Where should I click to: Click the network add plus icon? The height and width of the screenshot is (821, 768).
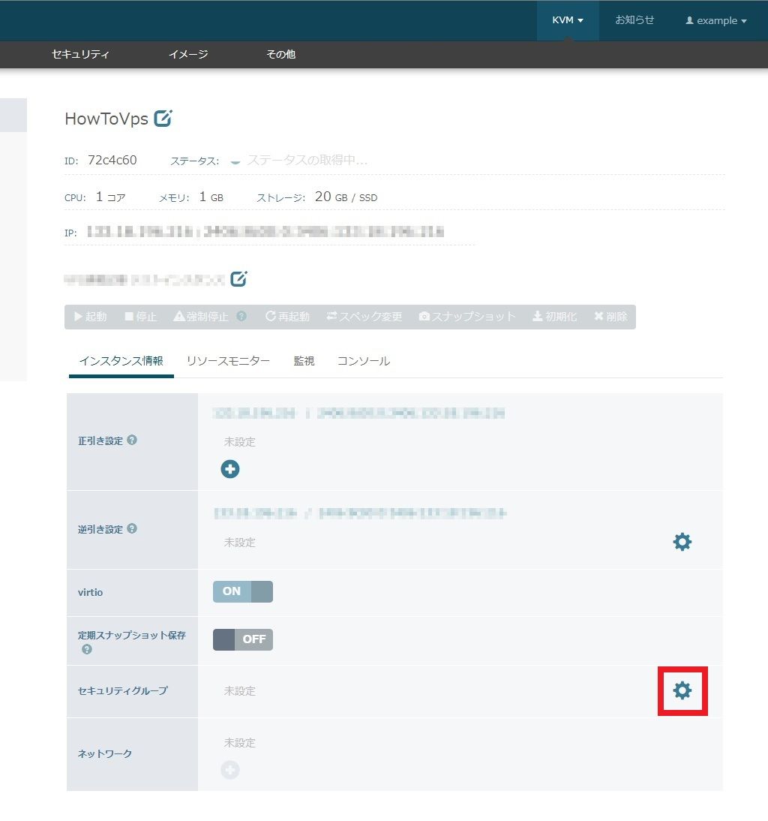[x=230, y=770]
